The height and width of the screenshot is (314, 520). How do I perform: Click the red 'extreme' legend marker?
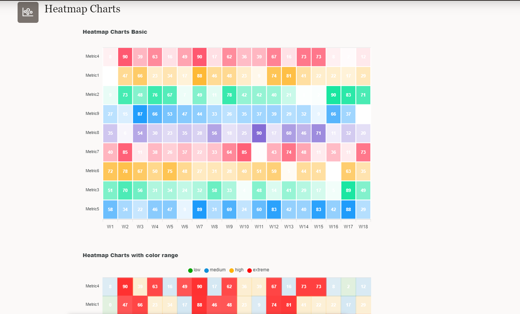tap(250, 270)
